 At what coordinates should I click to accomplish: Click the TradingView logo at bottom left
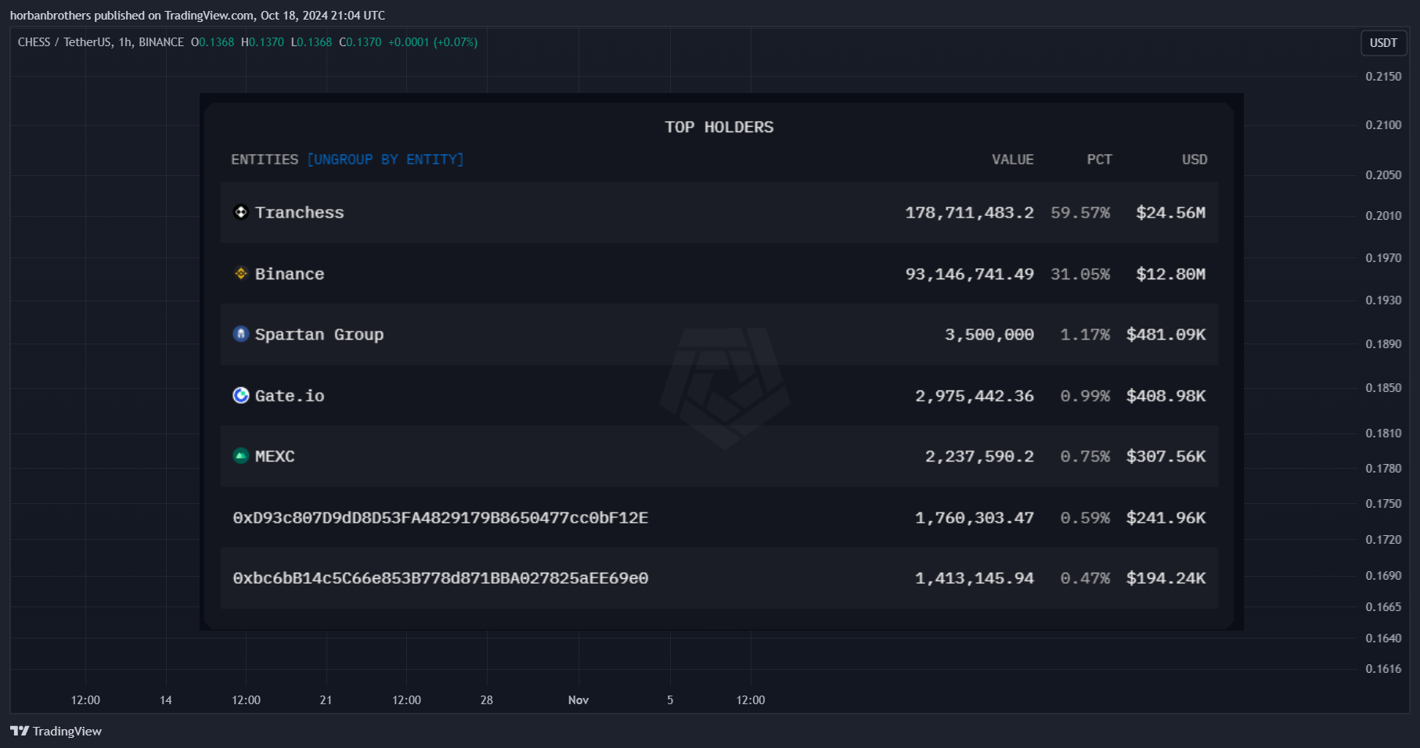tap(56, 731)
